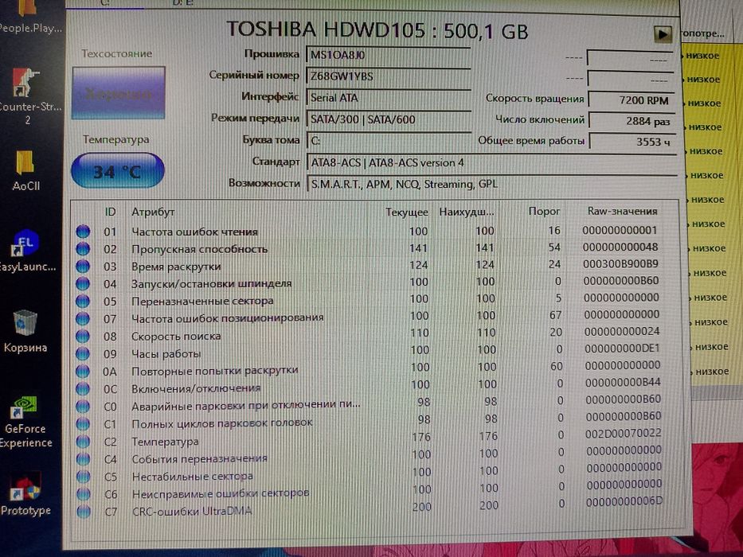Click the serial number field Z68GW1YBS
Screen dimensions: 743x557
click(389, 76)
